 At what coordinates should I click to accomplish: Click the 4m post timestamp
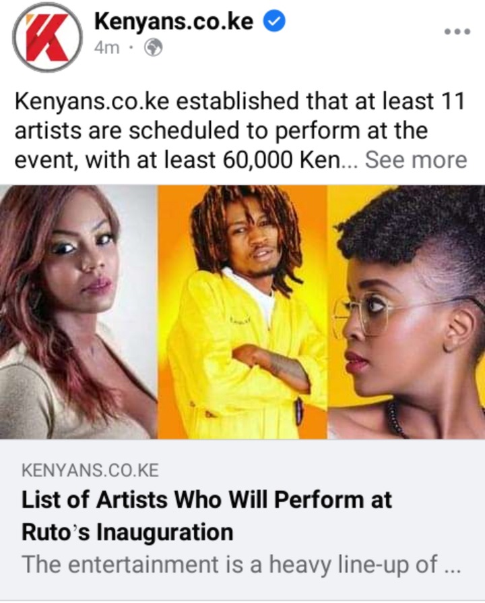point(106,48)
